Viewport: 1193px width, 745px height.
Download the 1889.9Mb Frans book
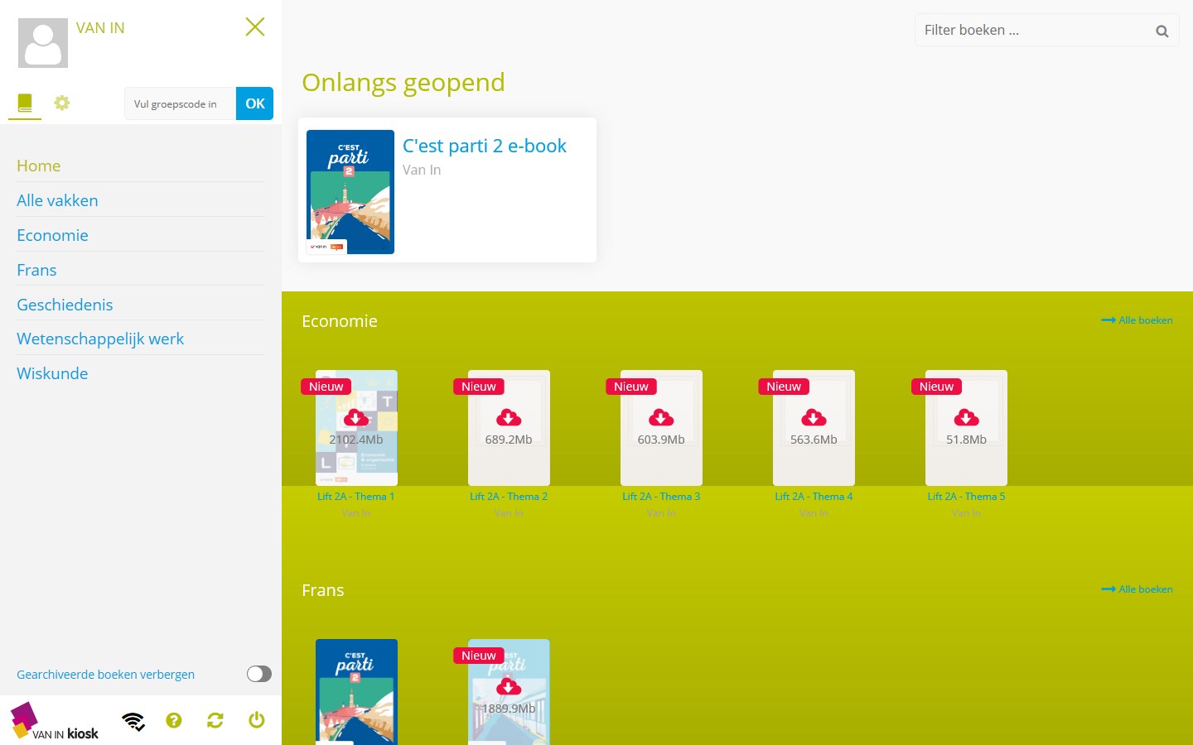pyautogui.click(x=509, y=686)
